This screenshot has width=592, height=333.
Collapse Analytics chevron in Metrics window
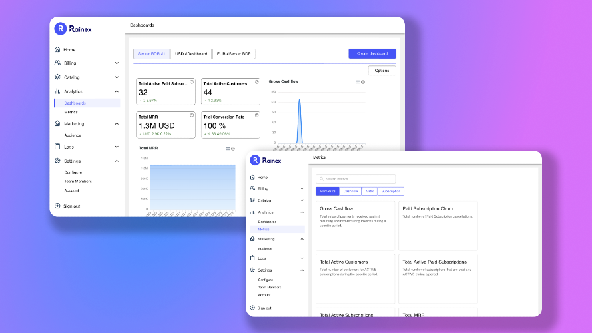coord(302,212)
